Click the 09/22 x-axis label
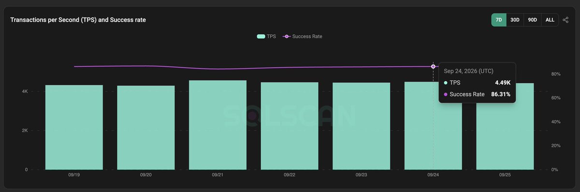 pos(290,175)
